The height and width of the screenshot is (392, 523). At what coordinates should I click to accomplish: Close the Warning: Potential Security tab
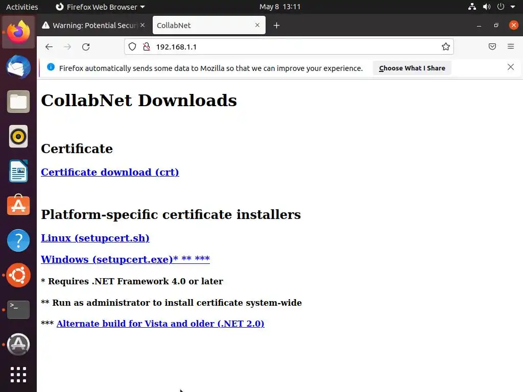[x=142, y=25]
